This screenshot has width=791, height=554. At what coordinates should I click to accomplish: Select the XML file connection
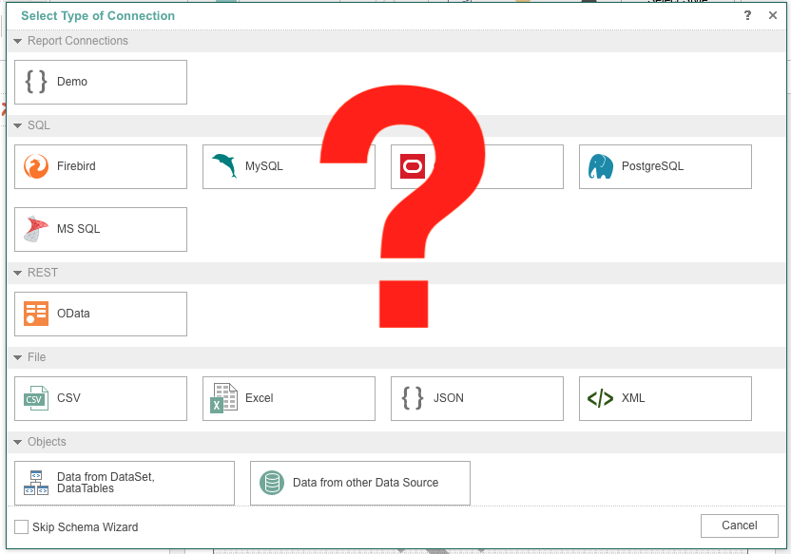665,399
